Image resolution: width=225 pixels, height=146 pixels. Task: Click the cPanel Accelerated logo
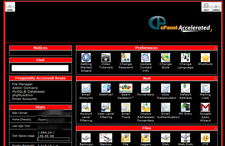point(180,24)
